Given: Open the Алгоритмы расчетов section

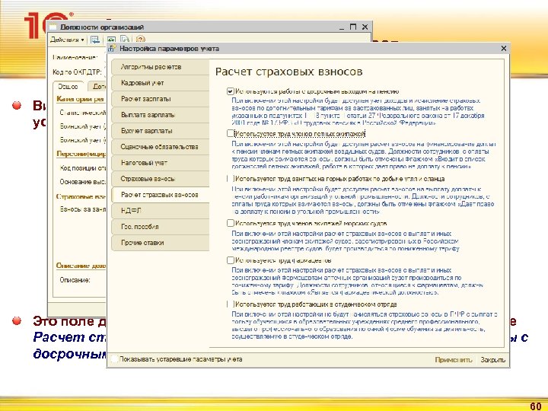Looking at the screenshot, I should pyautogui.click(x=160, y=67).
